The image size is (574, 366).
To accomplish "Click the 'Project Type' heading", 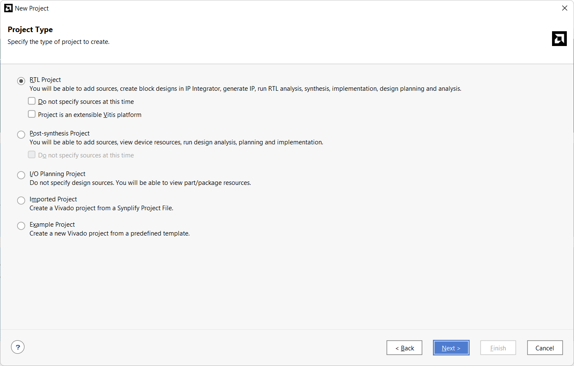I will coord(30,30).
